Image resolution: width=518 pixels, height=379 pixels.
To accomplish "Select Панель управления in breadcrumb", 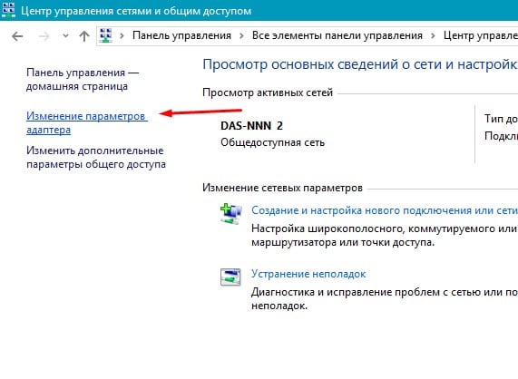I will click(x=181, y=35).
